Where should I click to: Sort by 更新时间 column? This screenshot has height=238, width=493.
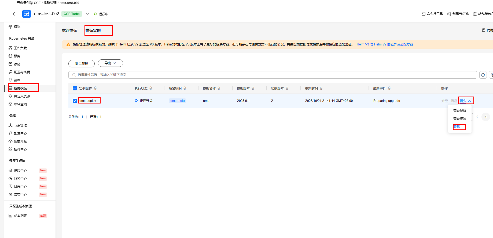pyautogui.click(x=321, y=88)
